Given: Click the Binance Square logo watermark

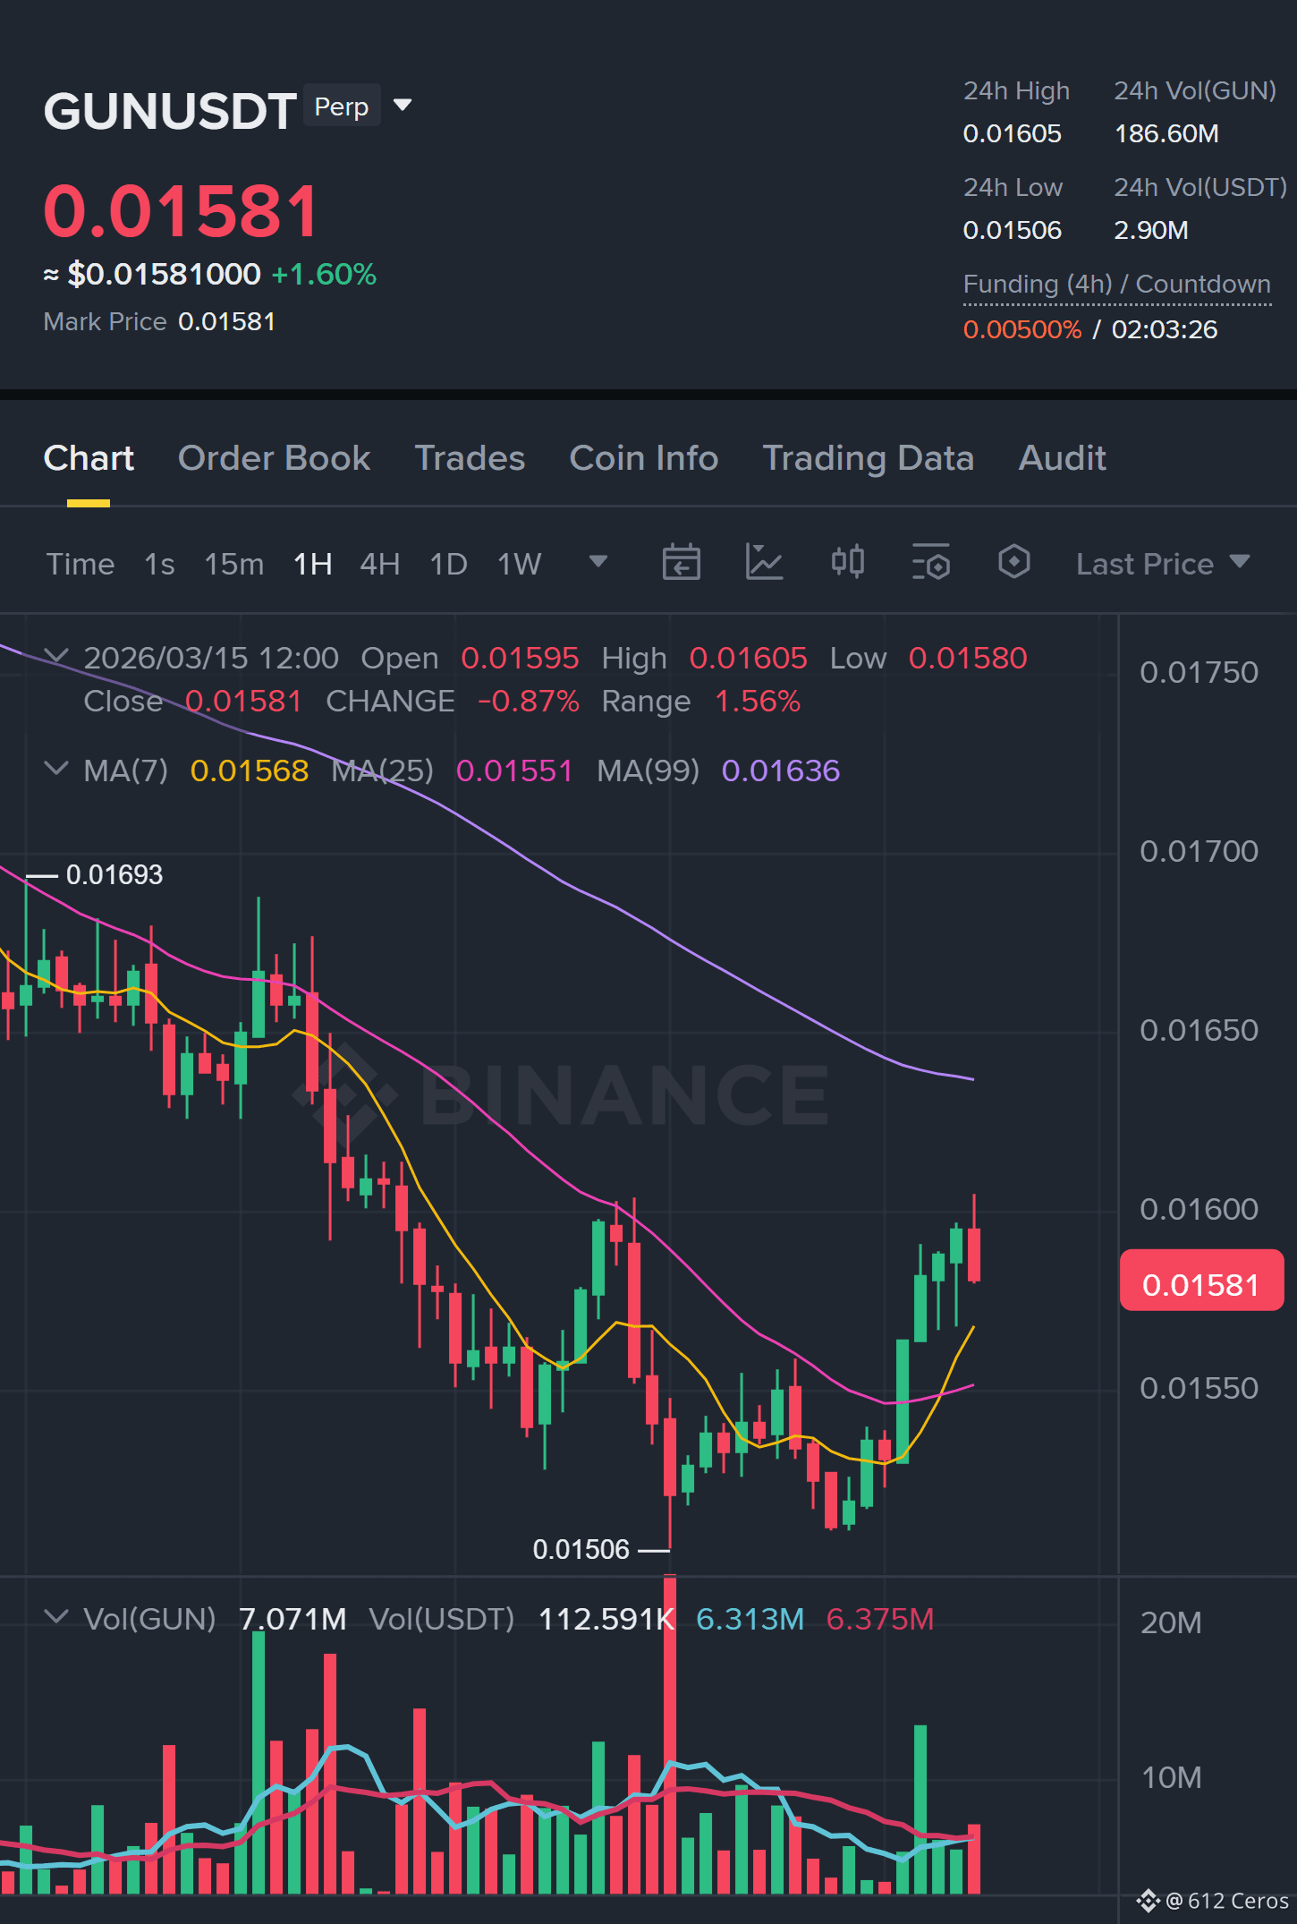Looking at the screenshot, I should point(1149,1901).
